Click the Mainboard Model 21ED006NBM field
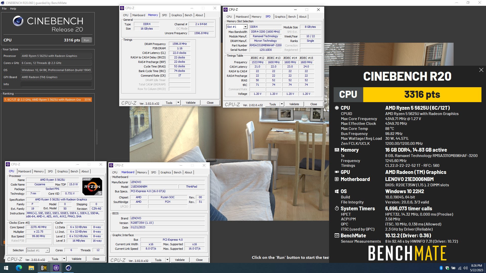Viewport: 486px width, 273px height. (154, 187)
